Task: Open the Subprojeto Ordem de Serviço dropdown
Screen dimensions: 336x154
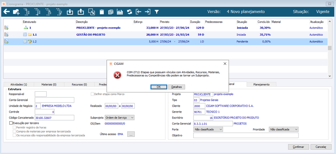Action: 119,118
